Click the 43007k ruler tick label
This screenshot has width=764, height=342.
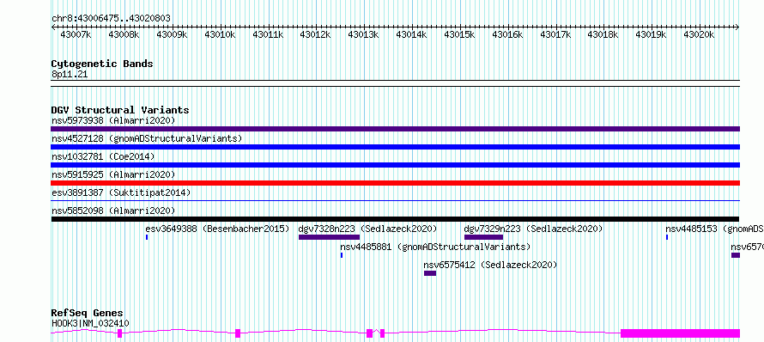(x=76, y=34)
